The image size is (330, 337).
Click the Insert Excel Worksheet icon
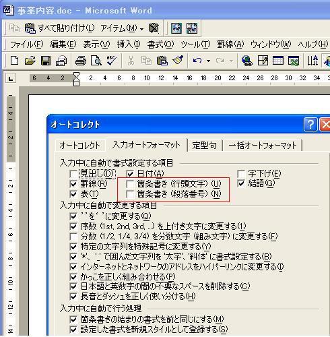click(x=294, y=61)
